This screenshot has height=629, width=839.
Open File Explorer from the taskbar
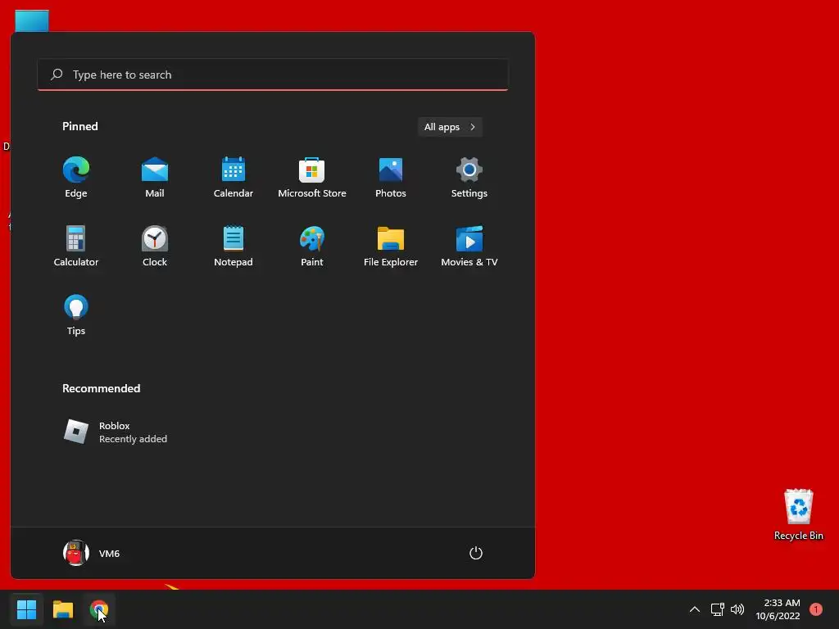[62, 609]
